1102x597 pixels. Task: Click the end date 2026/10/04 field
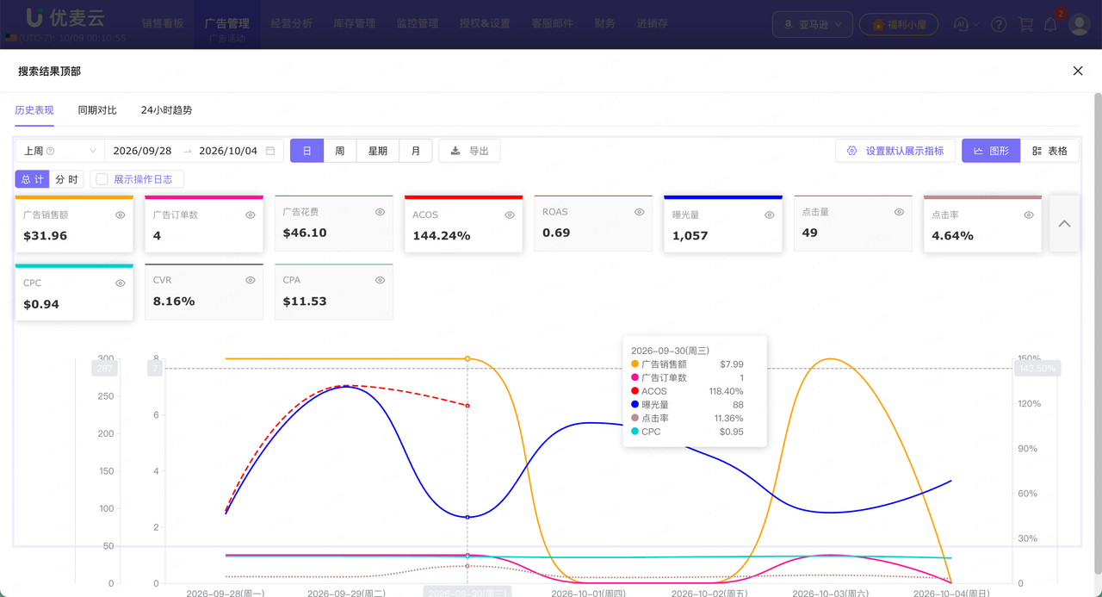(228, 151)
